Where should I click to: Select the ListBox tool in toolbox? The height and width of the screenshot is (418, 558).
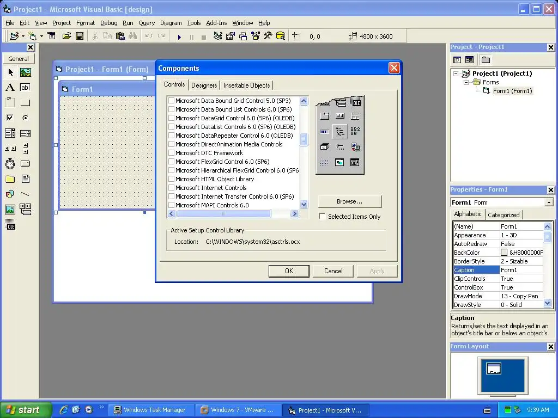25,133
